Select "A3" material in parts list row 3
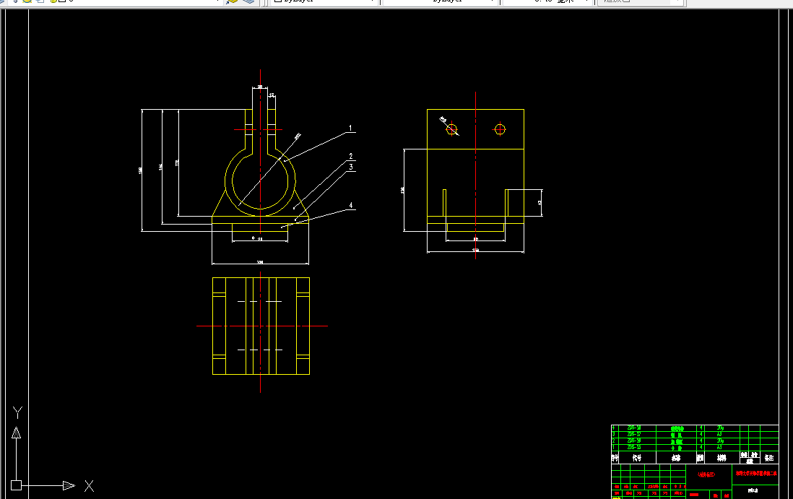Image resolution: width=793 pixels, height=499 pixels. point(719,434)
